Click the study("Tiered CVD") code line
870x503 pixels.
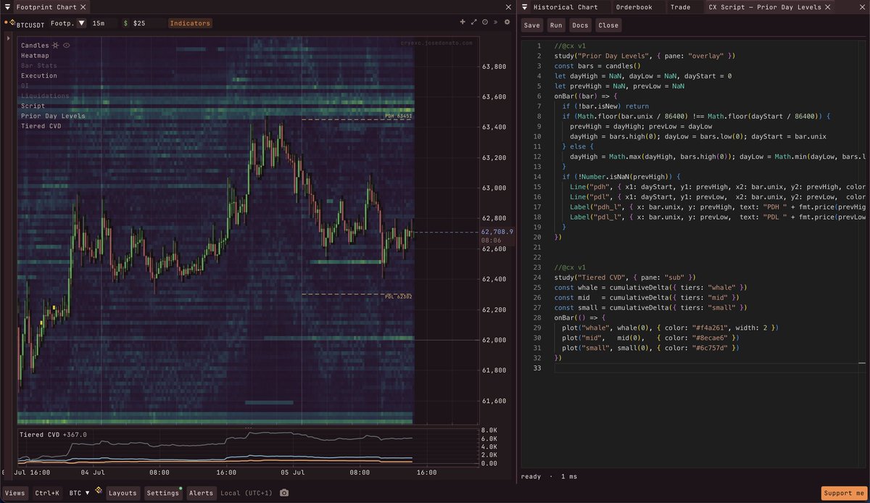625,277
